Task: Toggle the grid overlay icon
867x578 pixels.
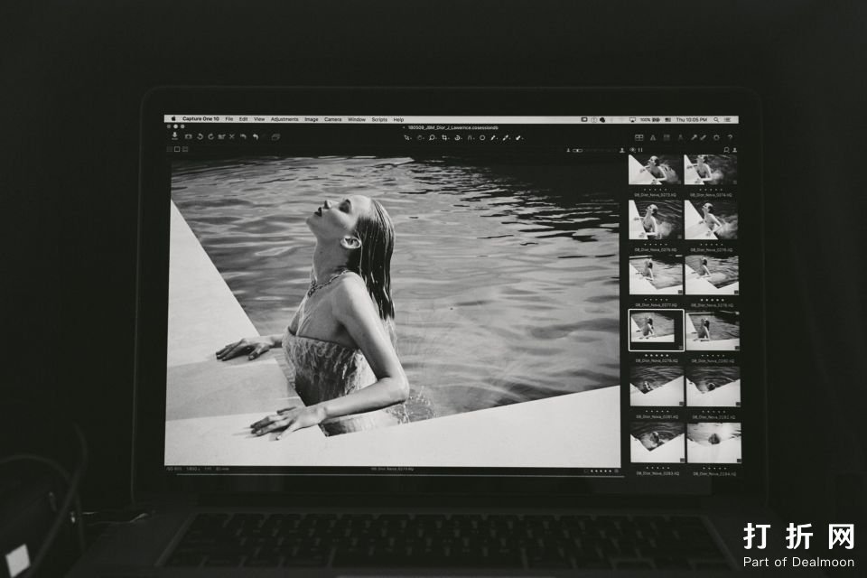Action: 640,137
